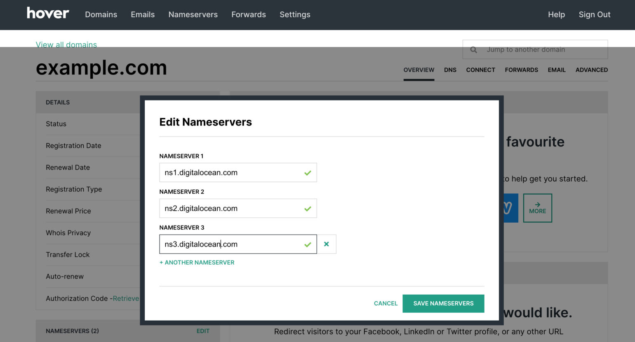The image size is (635, 342).
Task: Click the green checkmark in Nameserver 2
Action: coord(308,209)
